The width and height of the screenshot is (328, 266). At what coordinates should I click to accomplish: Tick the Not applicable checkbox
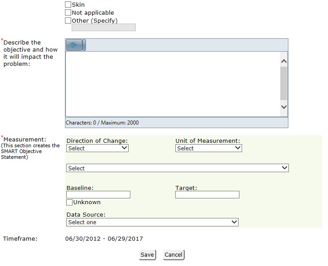pos(68,12)
